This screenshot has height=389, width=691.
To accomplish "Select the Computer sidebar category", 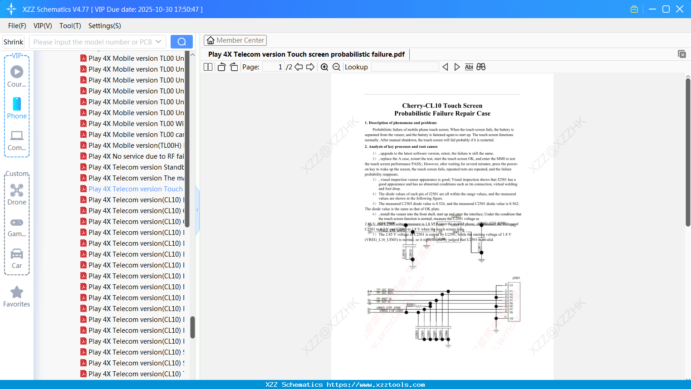I will coord(17,141).
